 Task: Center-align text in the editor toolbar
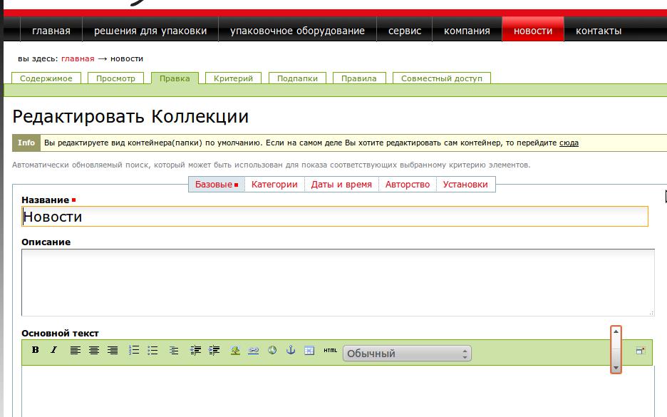(93, 350)
